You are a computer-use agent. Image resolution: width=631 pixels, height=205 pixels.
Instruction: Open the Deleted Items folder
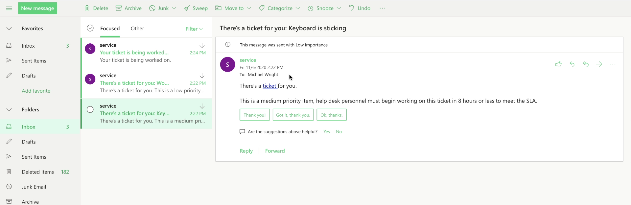pyautogui.click(x=37, y=171)
